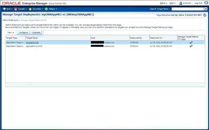Viewport: 209px width, 130px height.
Task: Click the SYSMAN user icon
Action: [x=180, y=3]
